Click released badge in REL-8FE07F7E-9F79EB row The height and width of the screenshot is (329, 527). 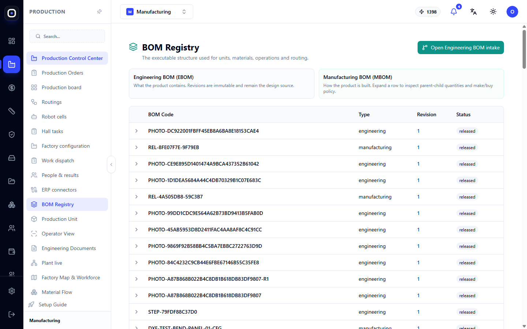[467, 148]
